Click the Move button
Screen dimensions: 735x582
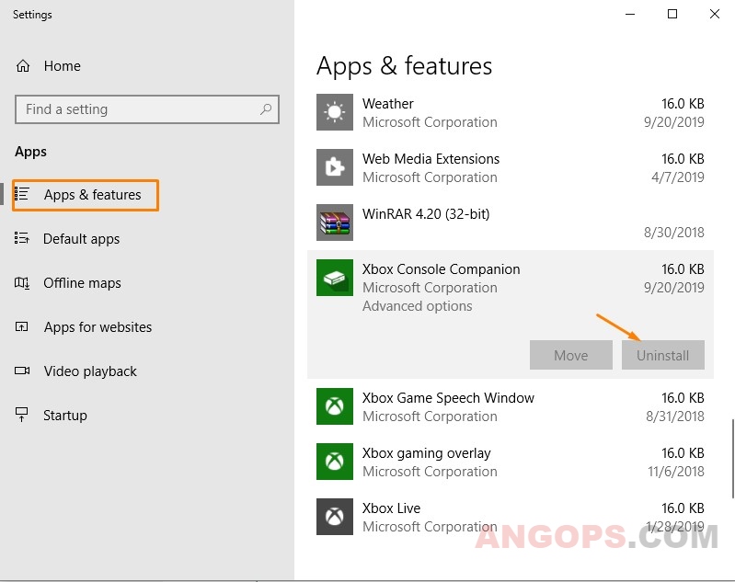click(571, 355)
